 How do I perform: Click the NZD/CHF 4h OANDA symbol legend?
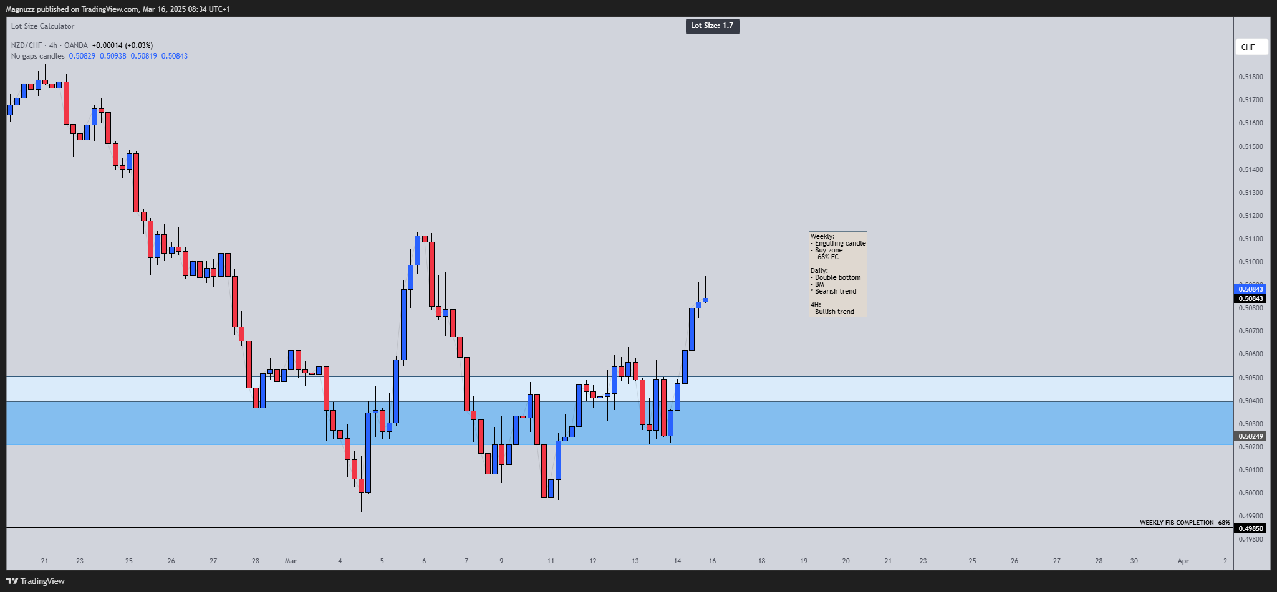49,45
